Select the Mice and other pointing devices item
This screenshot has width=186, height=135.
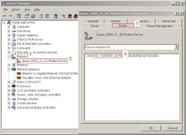(37, 52)
